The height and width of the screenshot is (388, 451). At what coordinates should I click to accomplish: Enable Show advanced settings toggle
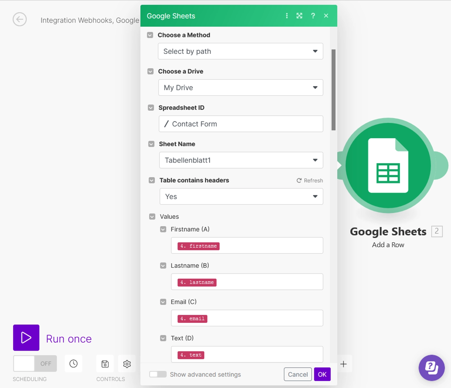pyautogui.click(x=158, y=374)
